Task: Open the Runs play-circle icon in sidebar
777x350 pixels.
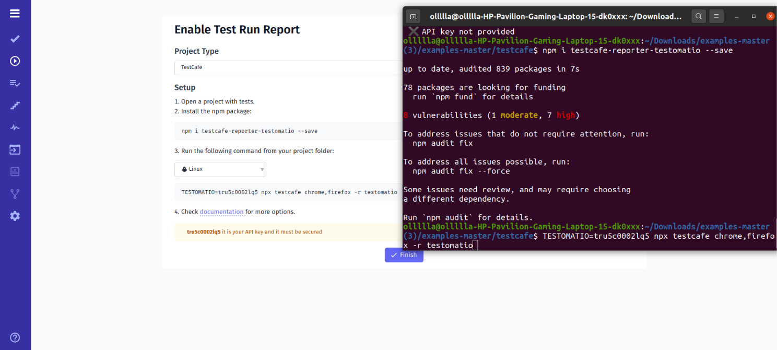Action: tap(15, 61)
